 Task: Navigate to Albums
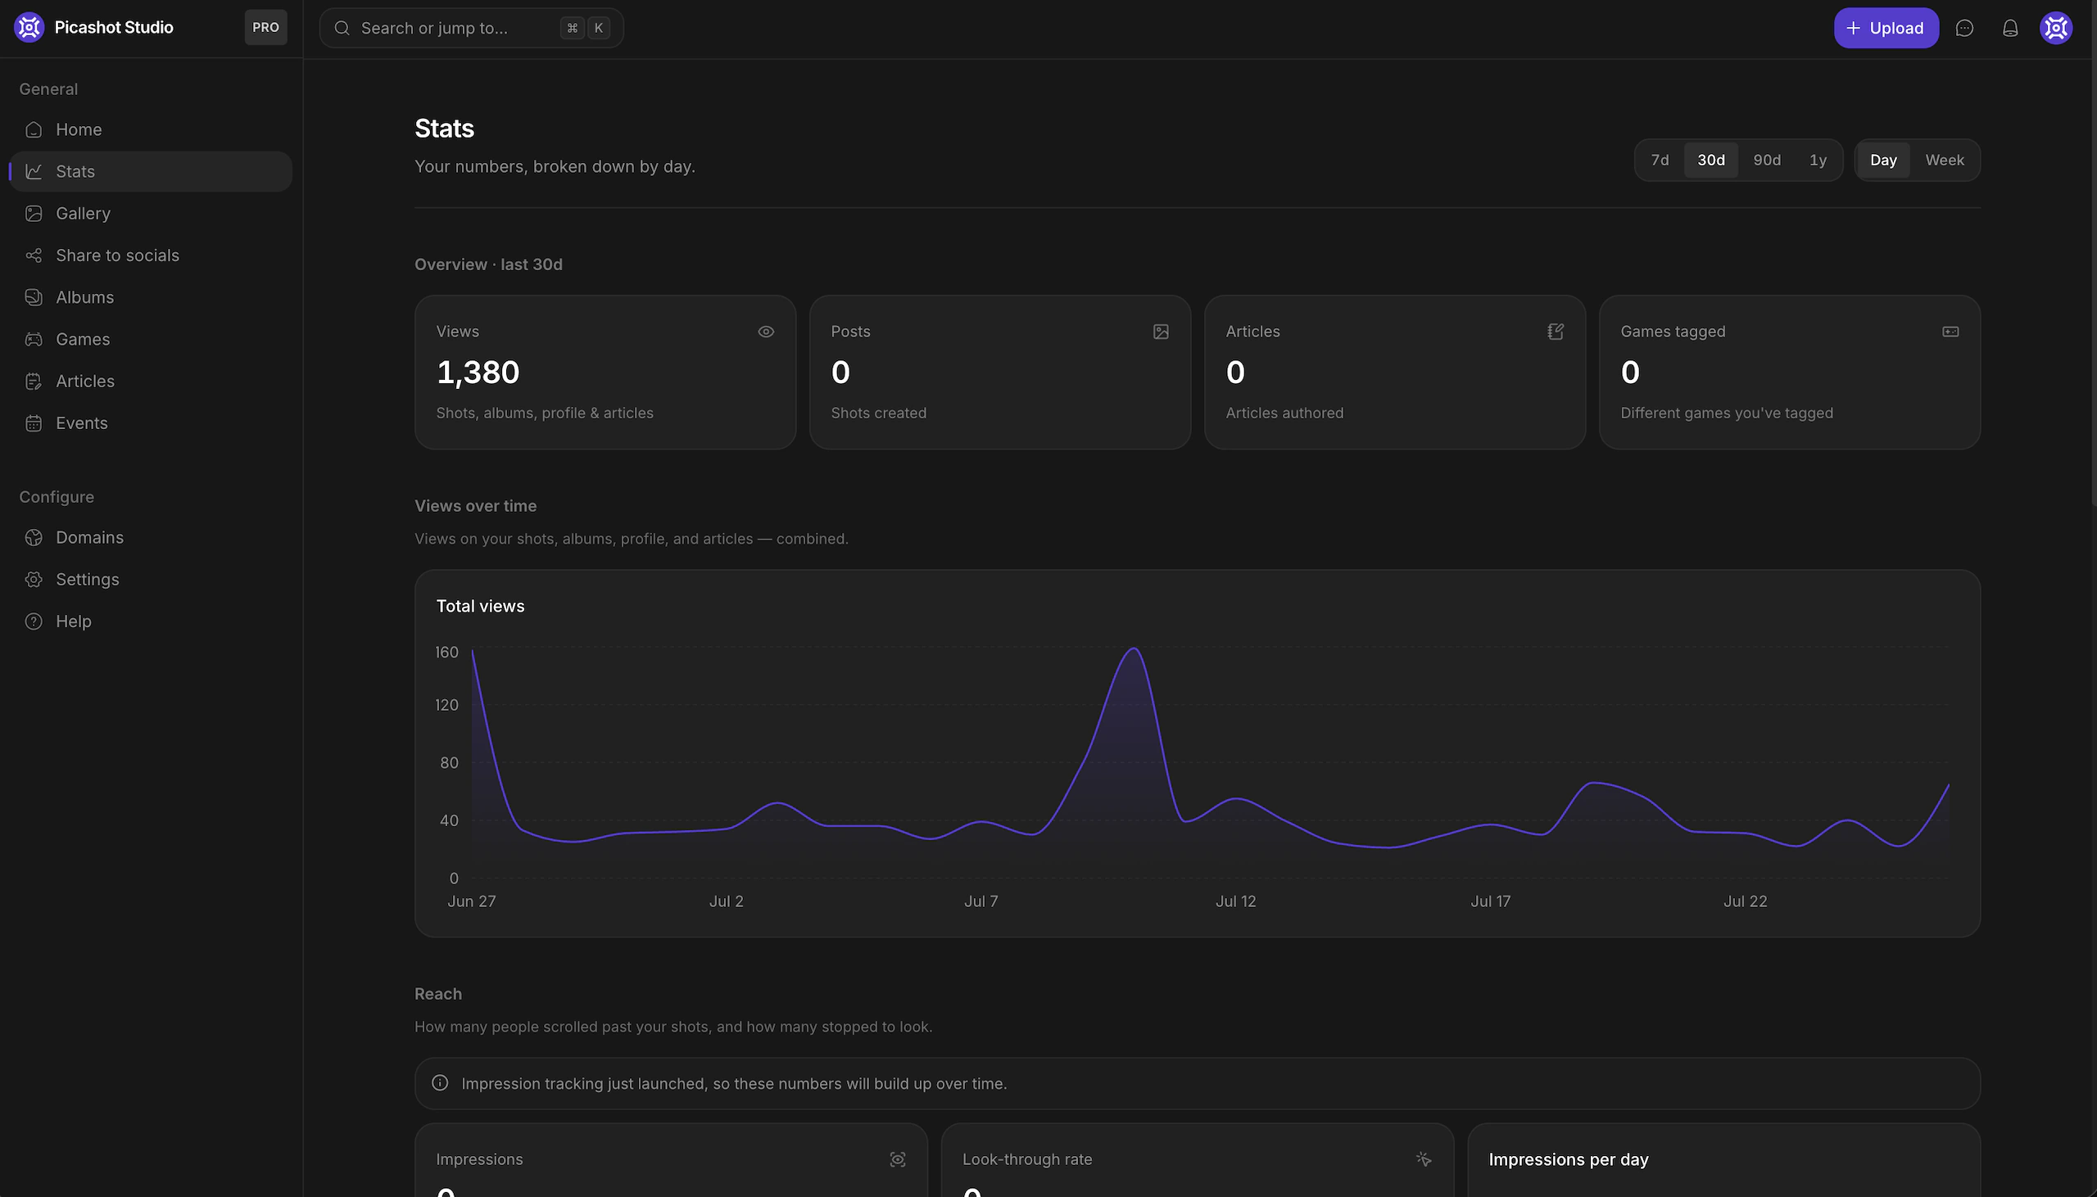click(x=151, y=297)
